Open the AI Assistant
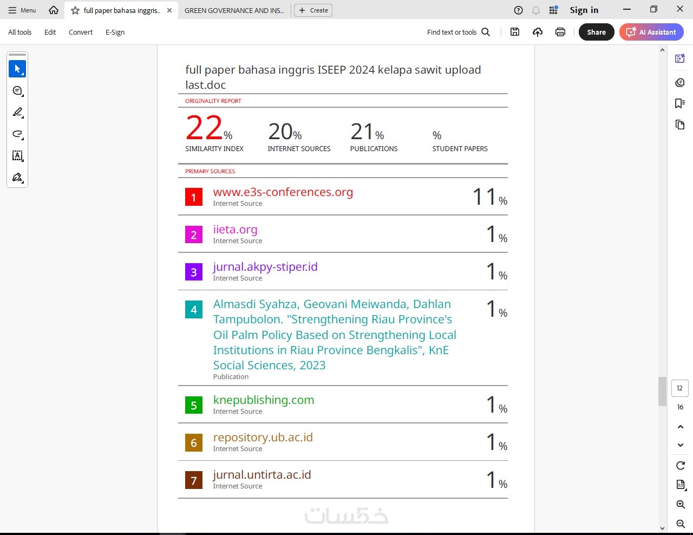Screen dimensions: 693x535 tap(651, 32)
